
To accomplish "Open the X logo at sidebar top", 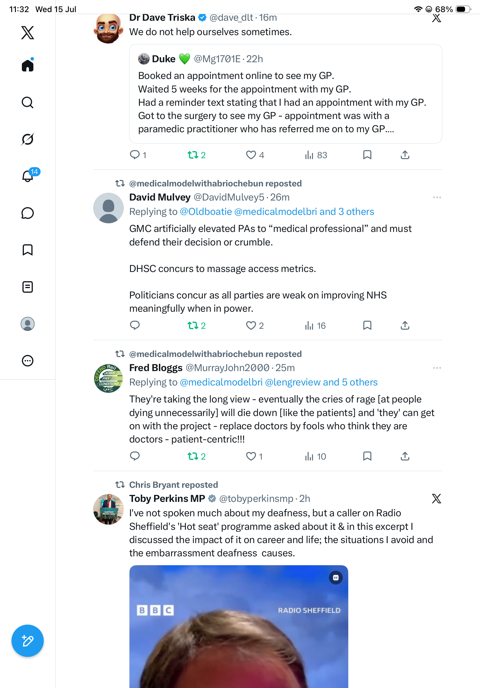I will [28, 32].
